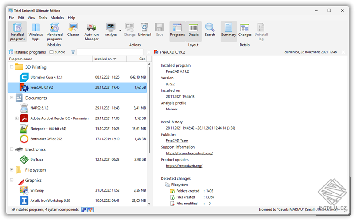This screenshot has width=355, height=220.
Task: Click the 'Files created' change entry
Action: pyautogui.click(x=192, y=197)
